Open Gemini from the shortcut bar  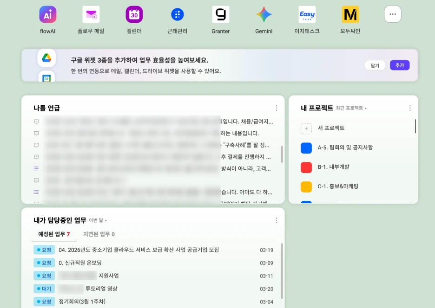[x=264, y=14]
